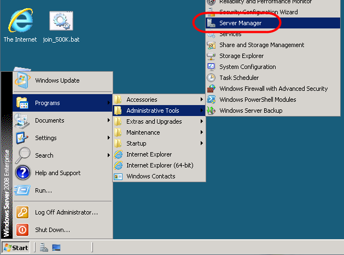Viewport: 344px width, 255px height.
Task: Click the Task Scheduler clock icon
Action: pyautogui.click(x=211, y=78)
